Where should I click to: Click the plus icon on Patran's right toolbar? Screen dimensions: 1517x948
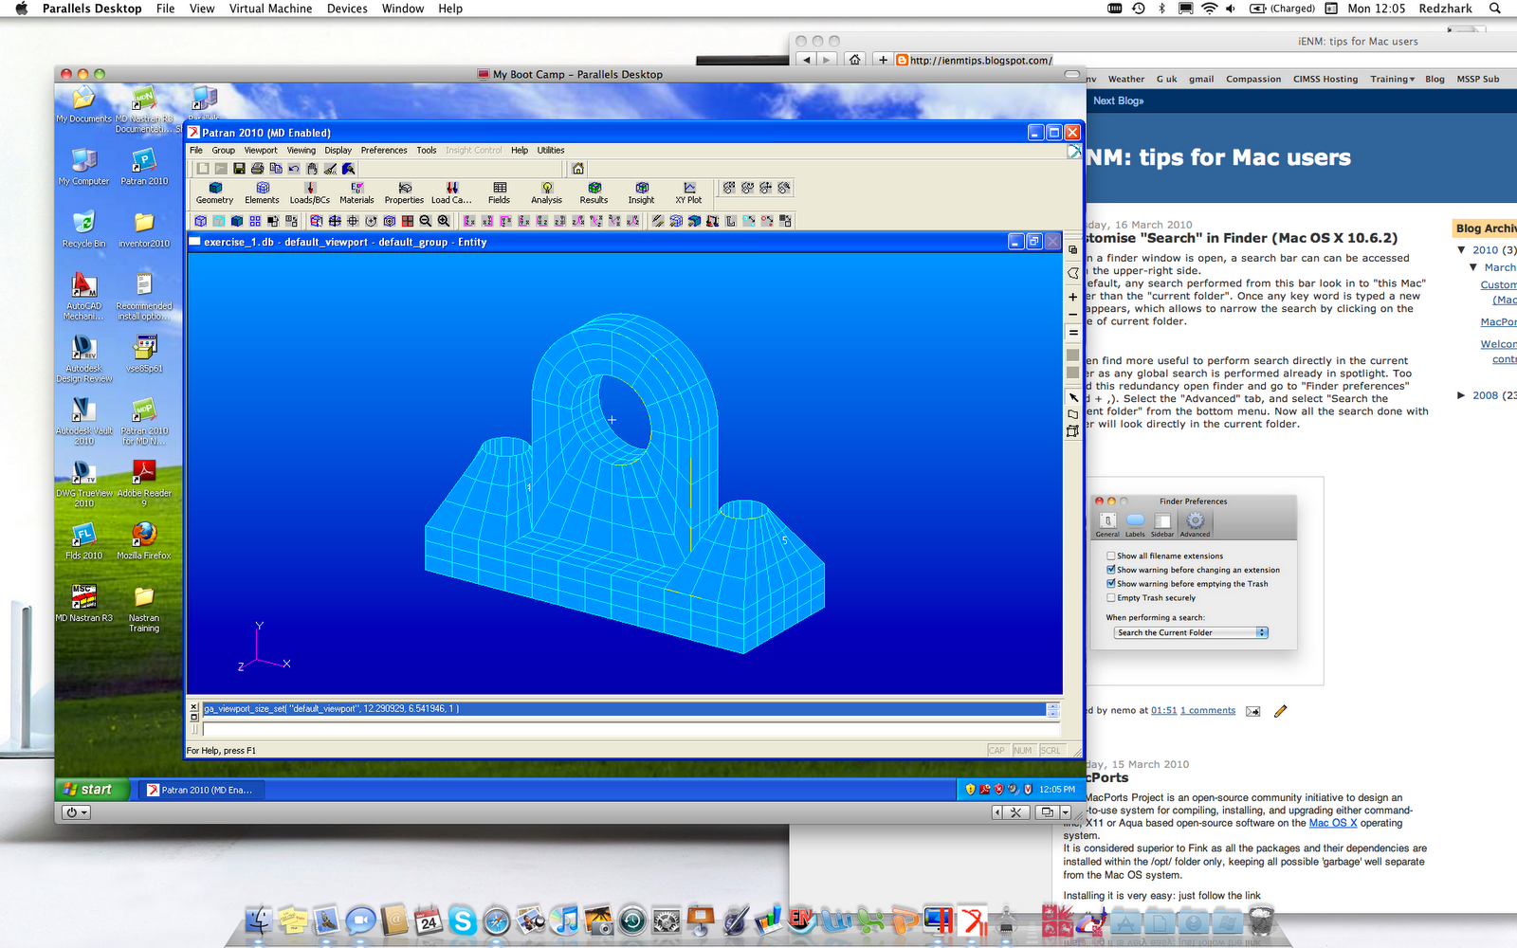[x=1073, y=297]
